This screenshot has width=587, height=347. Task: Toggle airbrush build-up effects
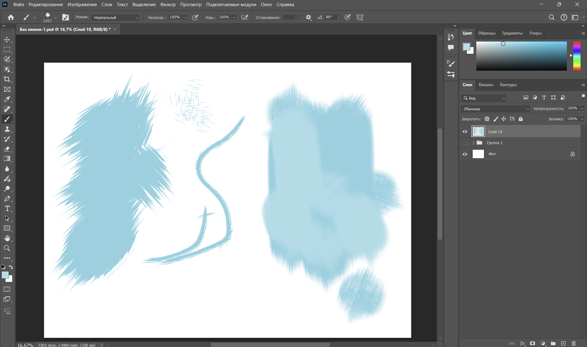[x=244, y=17]
